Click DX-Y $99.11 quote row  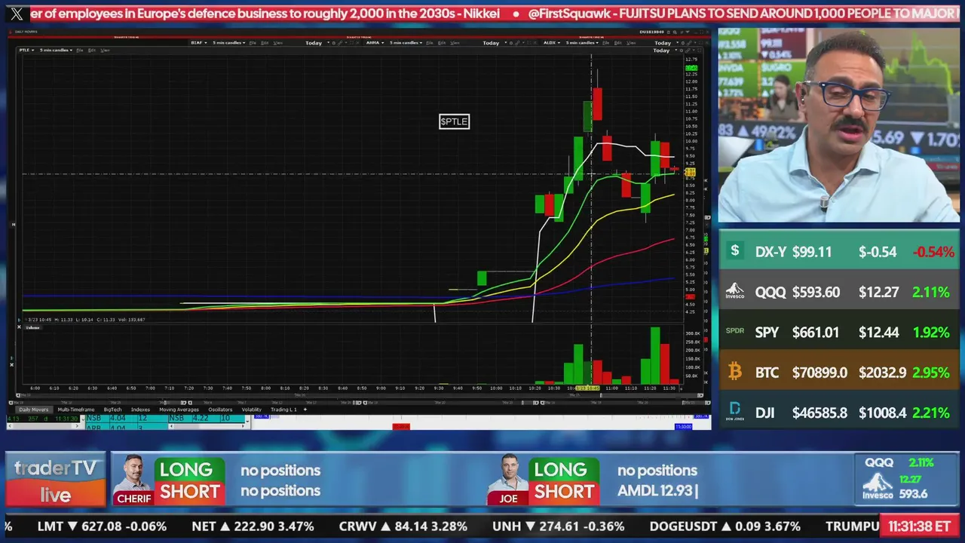(838, 251)
